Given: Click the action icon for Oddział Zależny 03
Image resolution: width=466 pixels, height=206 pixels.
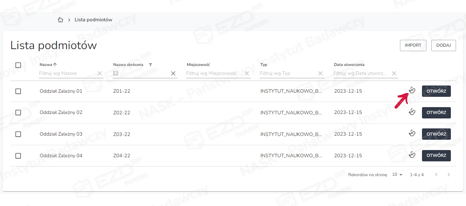Looking at the screenshot, I should (x=412, y=133).
